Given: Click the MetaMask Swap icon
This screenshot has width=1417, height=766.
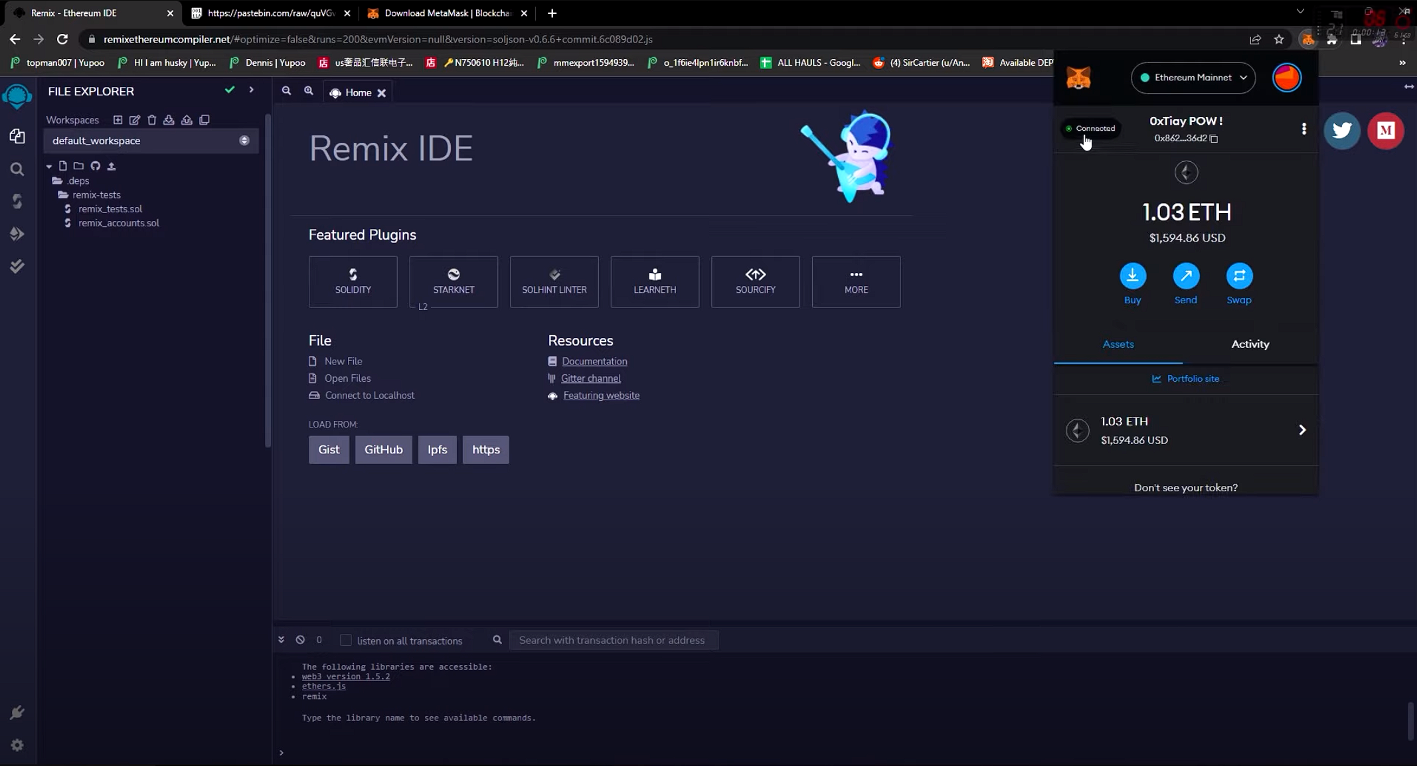Looking at the screenshot, I should click(1238, 276).
